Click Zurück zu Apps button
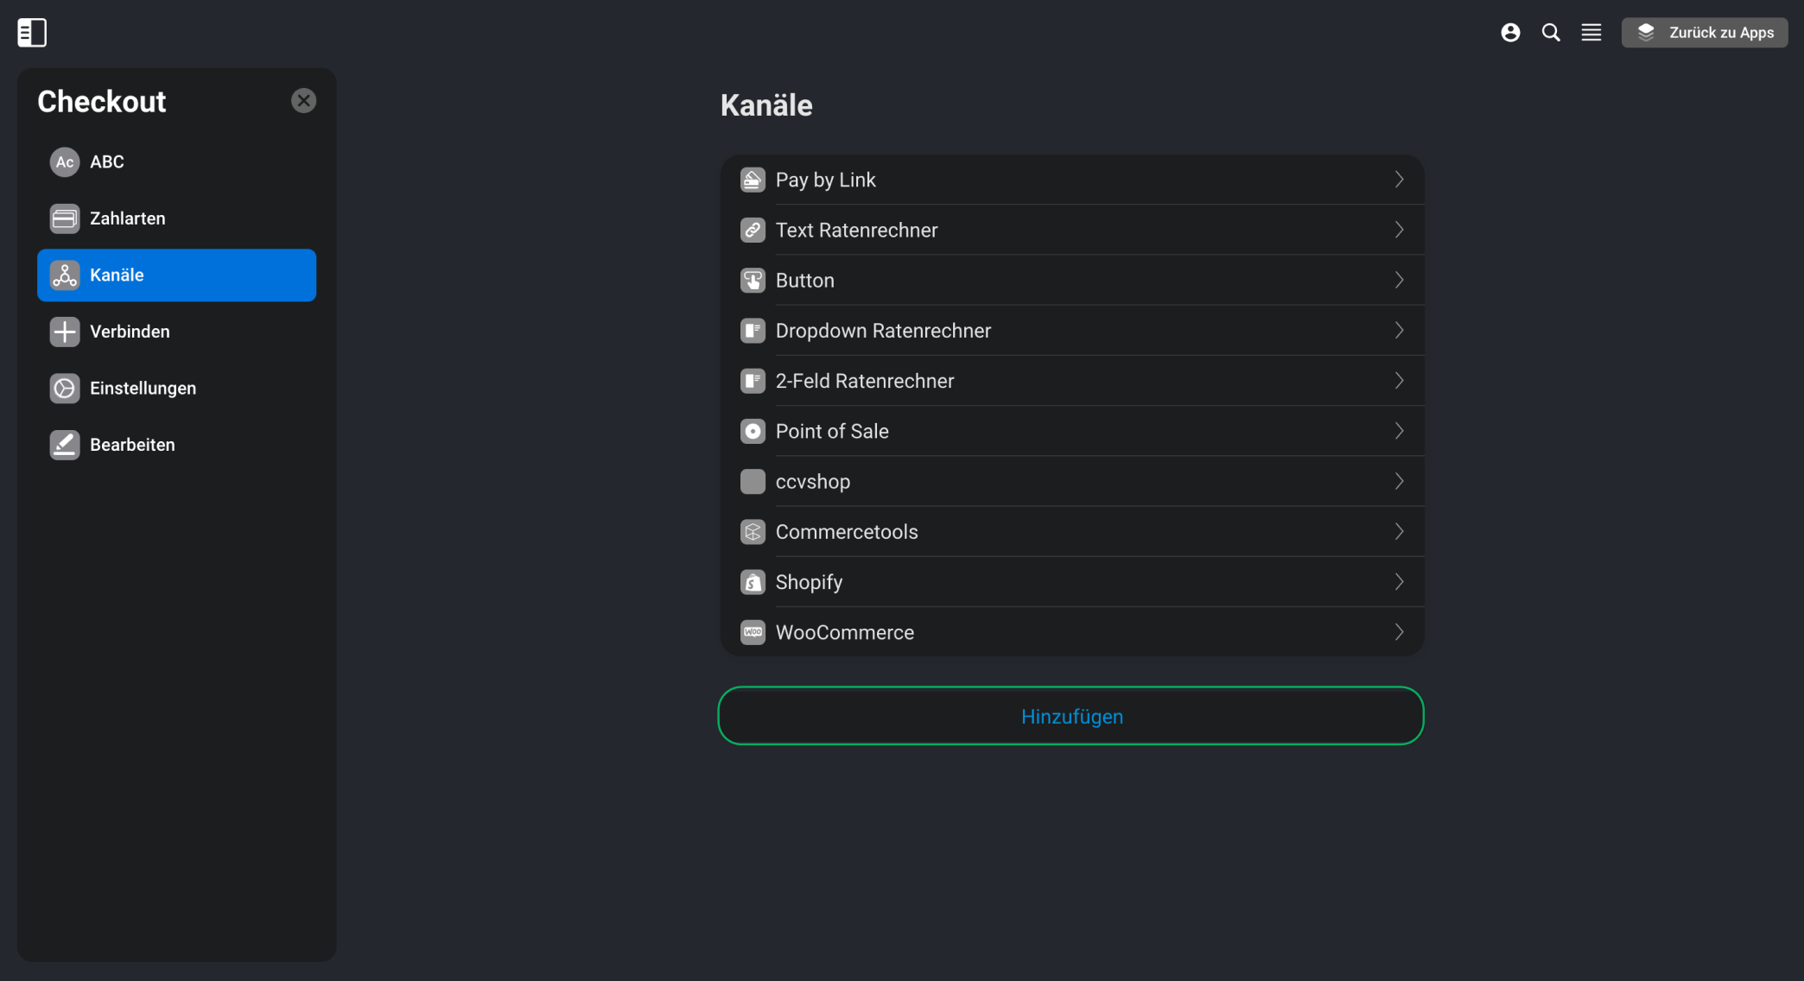 1705,33
